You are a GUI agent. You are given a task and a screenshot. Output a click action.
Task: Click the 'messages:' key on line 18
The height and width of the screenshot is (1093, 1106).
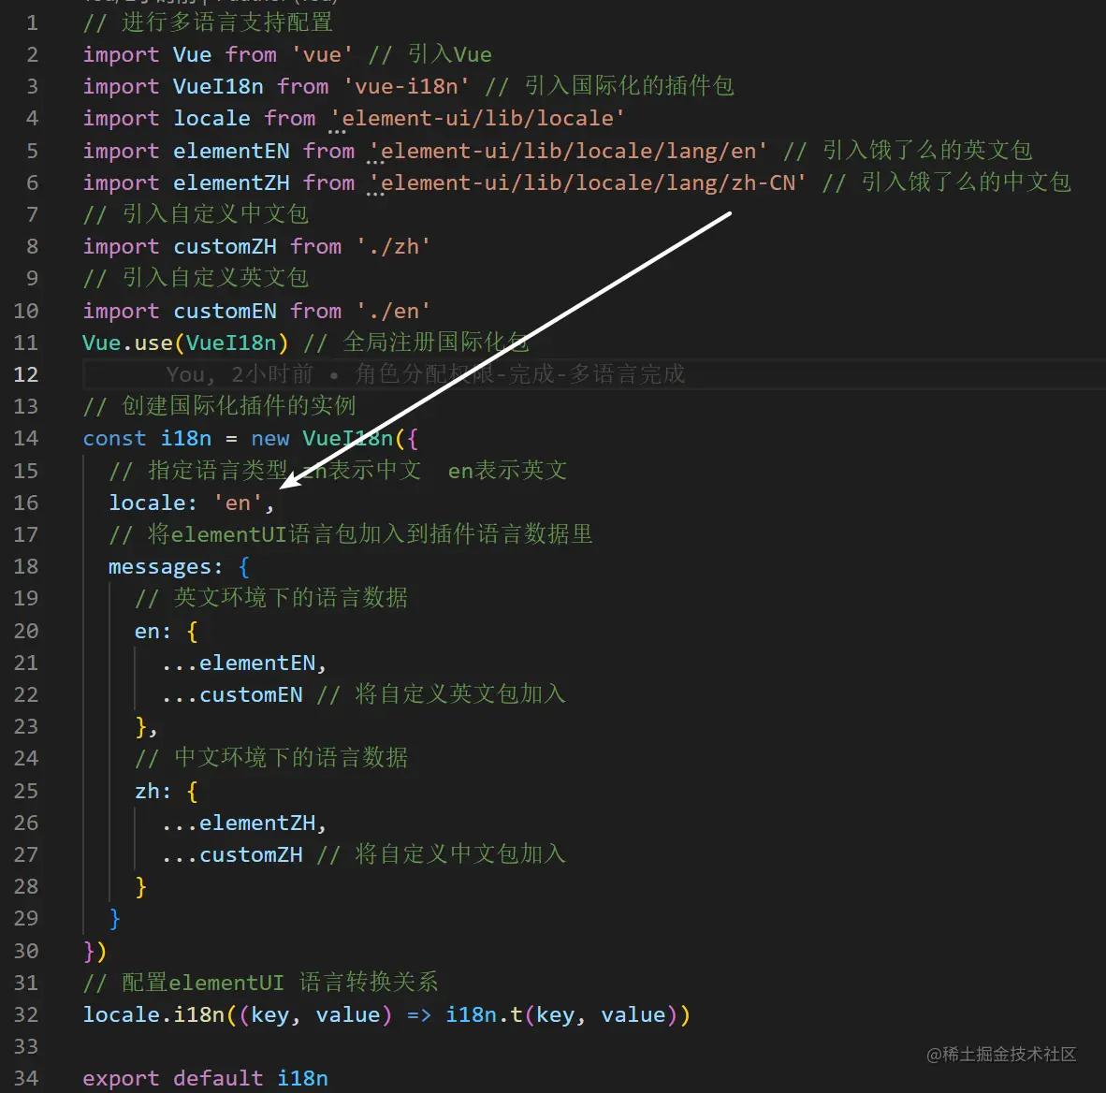pyautogui.click(x=166, y=566)
